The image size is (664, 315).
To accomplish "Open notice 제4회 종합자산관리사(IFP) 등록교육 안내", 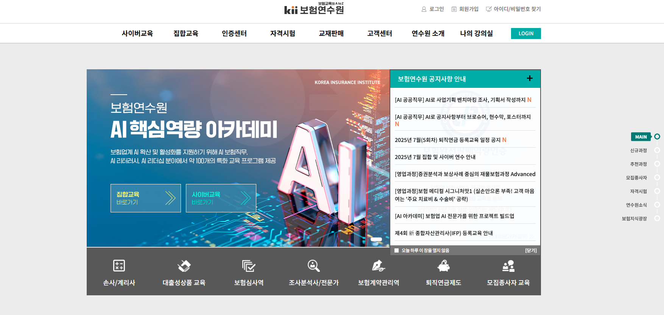I will pos(444,233).
